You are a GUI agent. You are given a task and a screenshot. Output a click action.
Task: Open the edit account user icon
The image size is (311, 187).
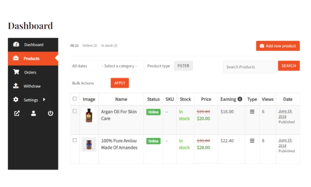33,113
